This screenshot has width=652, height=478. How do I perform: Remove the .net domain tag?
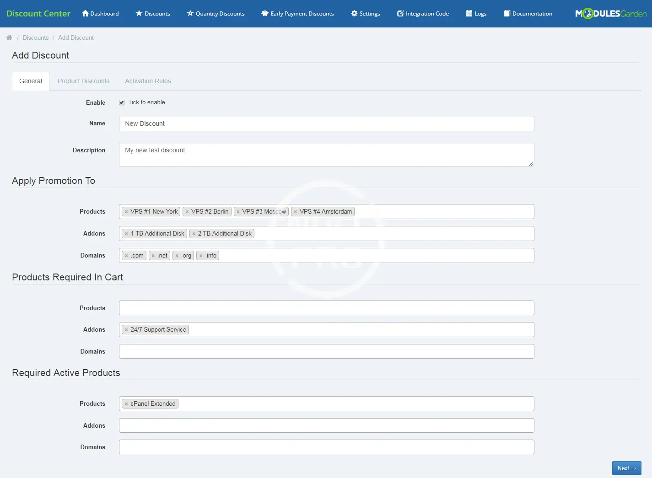(x=153, y=256)
